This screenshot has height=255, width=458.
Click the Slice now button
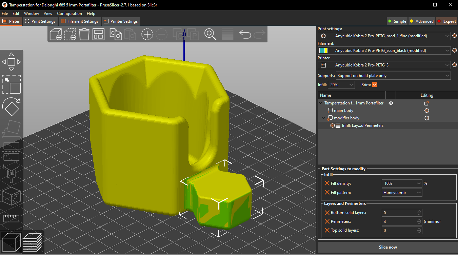coord(387,247)
